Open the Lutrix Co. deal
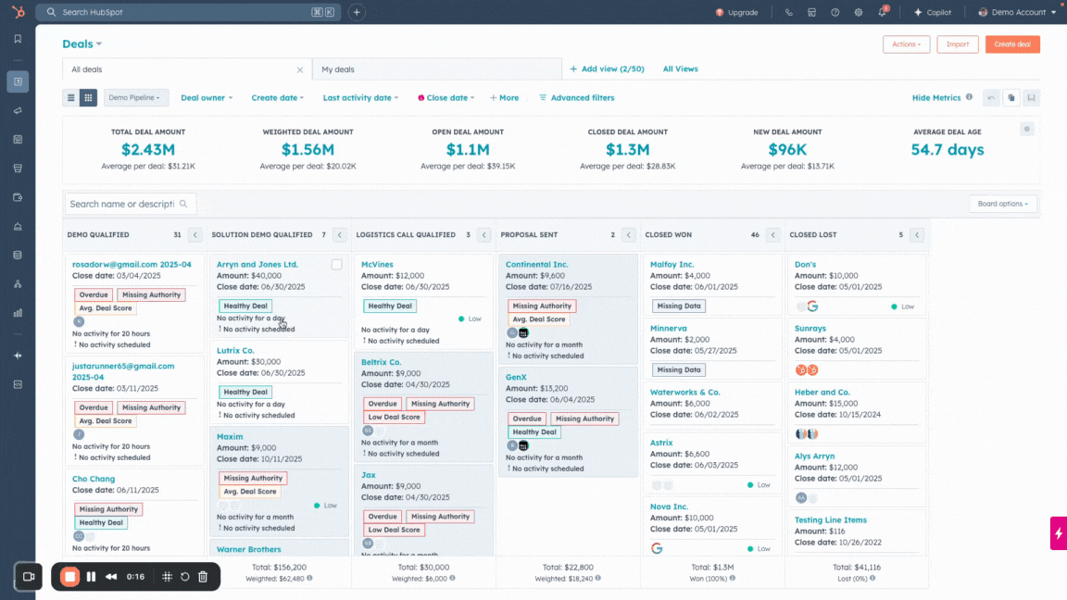 [235, 350]
